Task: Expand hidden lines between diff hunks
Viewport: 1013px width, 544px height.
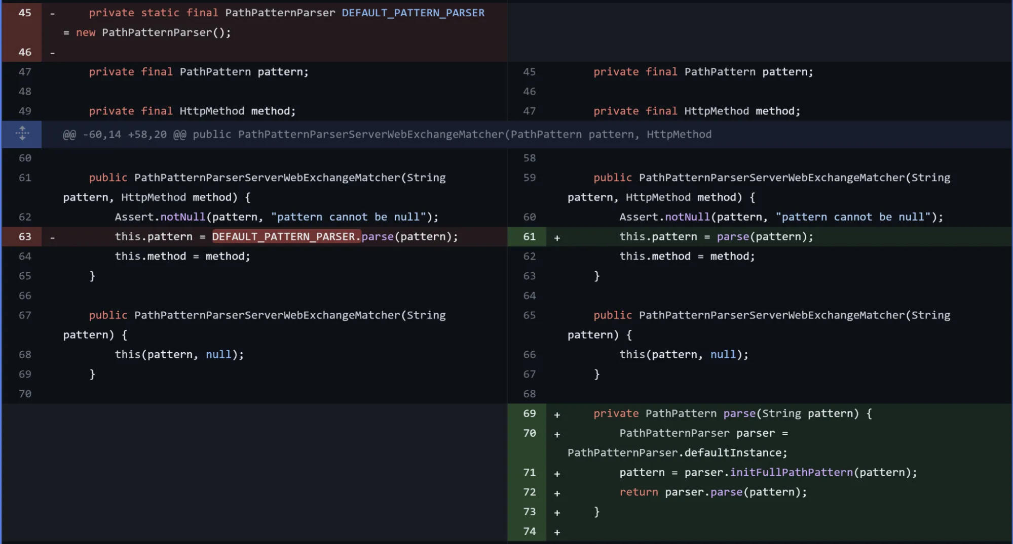Action: point(22,134)
